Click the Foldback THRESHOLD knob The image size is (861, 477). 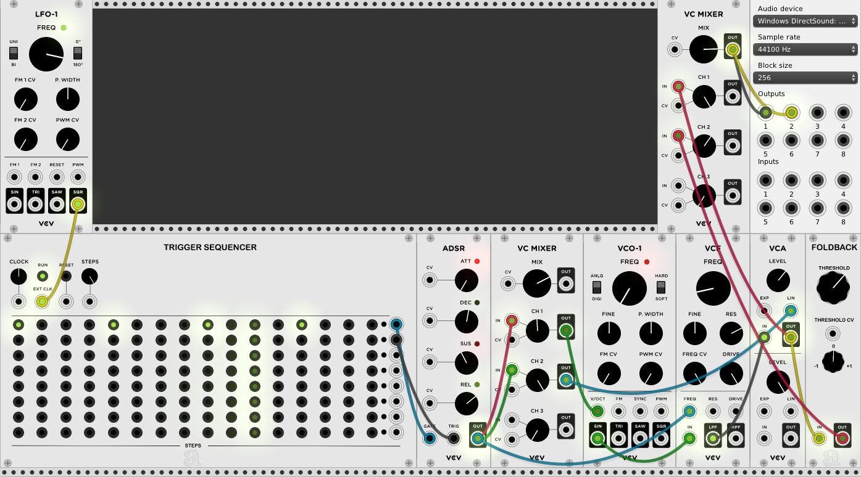833,287
